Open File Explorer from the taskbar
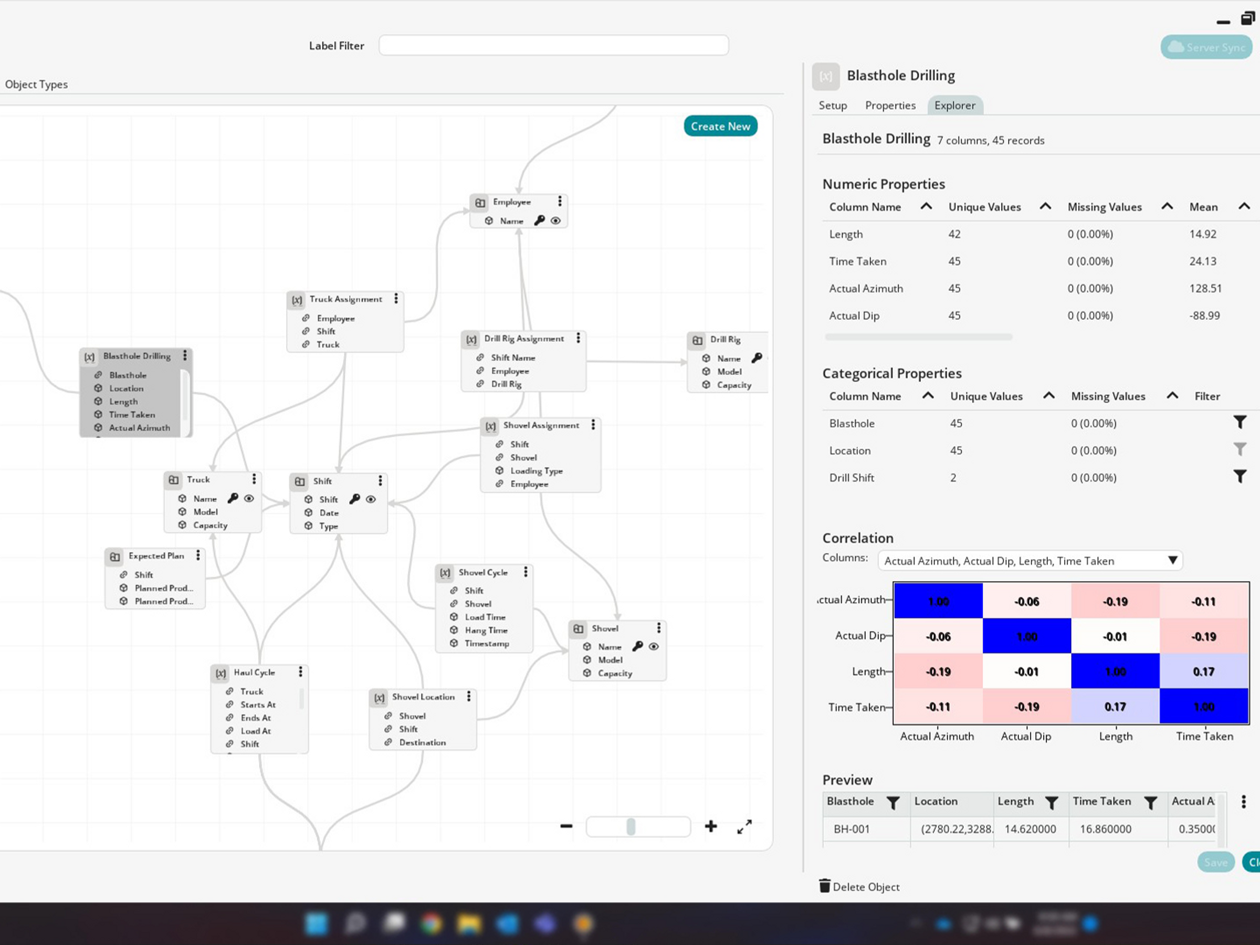Image resolution: width=1260 pixels, height=945 pixels. point(469,923)
